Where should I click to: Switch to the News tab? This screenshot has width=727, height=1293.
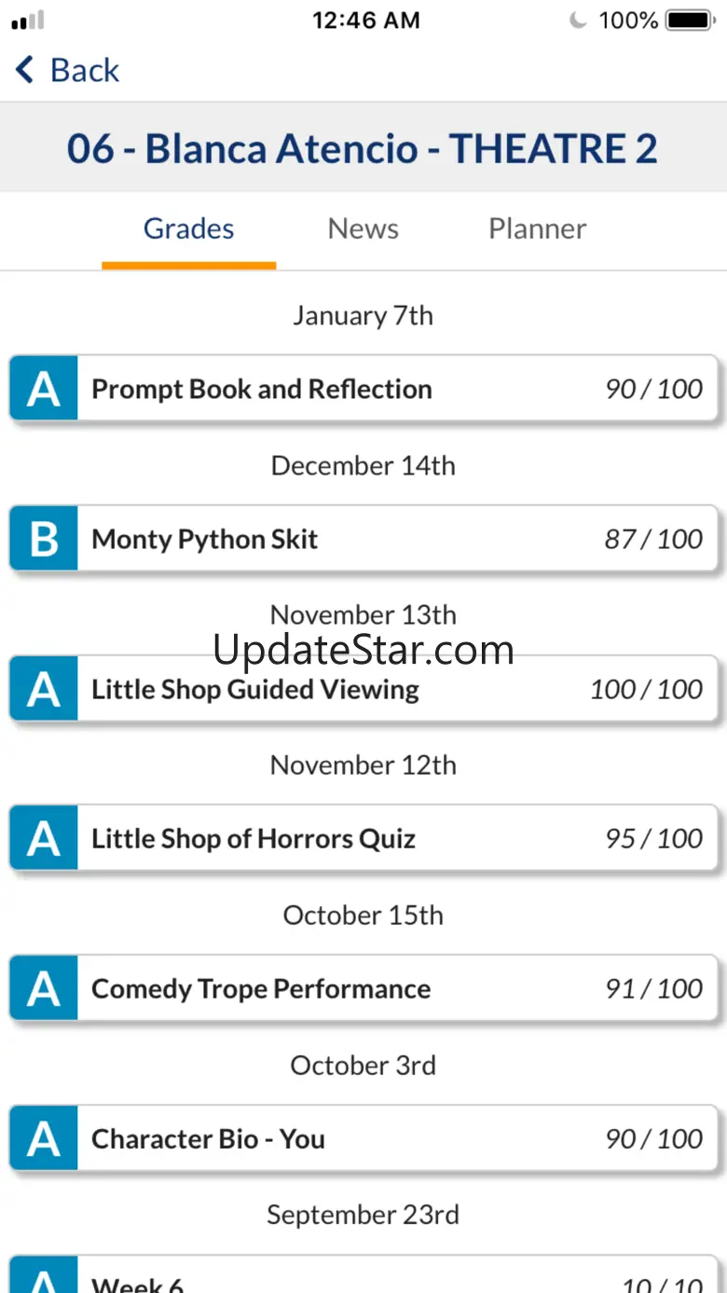tap(363, 229)
